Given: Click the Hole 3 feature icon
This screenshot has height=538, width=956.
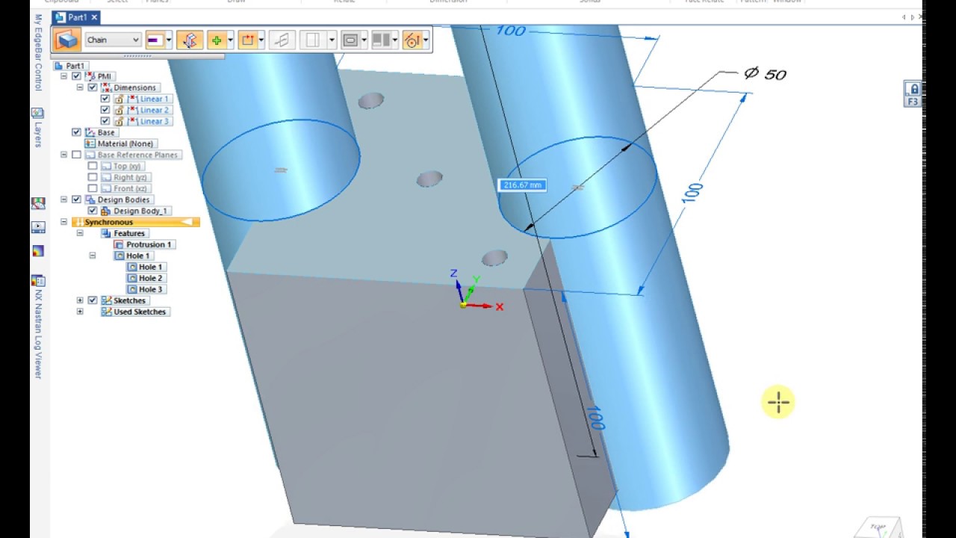Looking at the screenshot, I should pyautogui.click(x=132, y=289).
